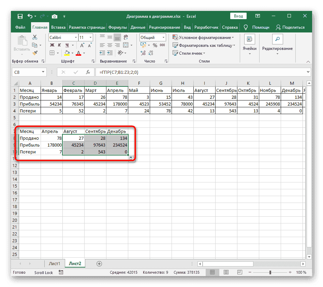This screenshot has width=323, height=287.
Task: Select the page layout view icon in status bar
Action: pyautogui.click(x=226, y=272)
